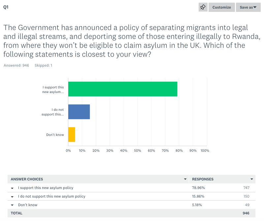Open the Responses column sort arrow
264x221 pixels.
[x=252, y=179]
